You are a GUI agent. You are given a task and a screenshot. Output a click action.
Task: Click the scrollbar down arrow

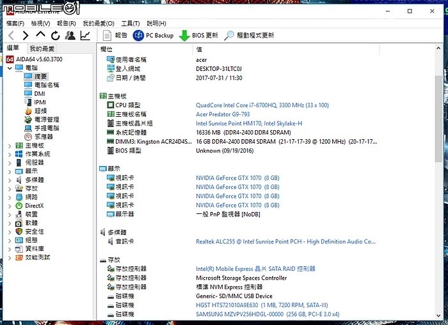point(438,315)
